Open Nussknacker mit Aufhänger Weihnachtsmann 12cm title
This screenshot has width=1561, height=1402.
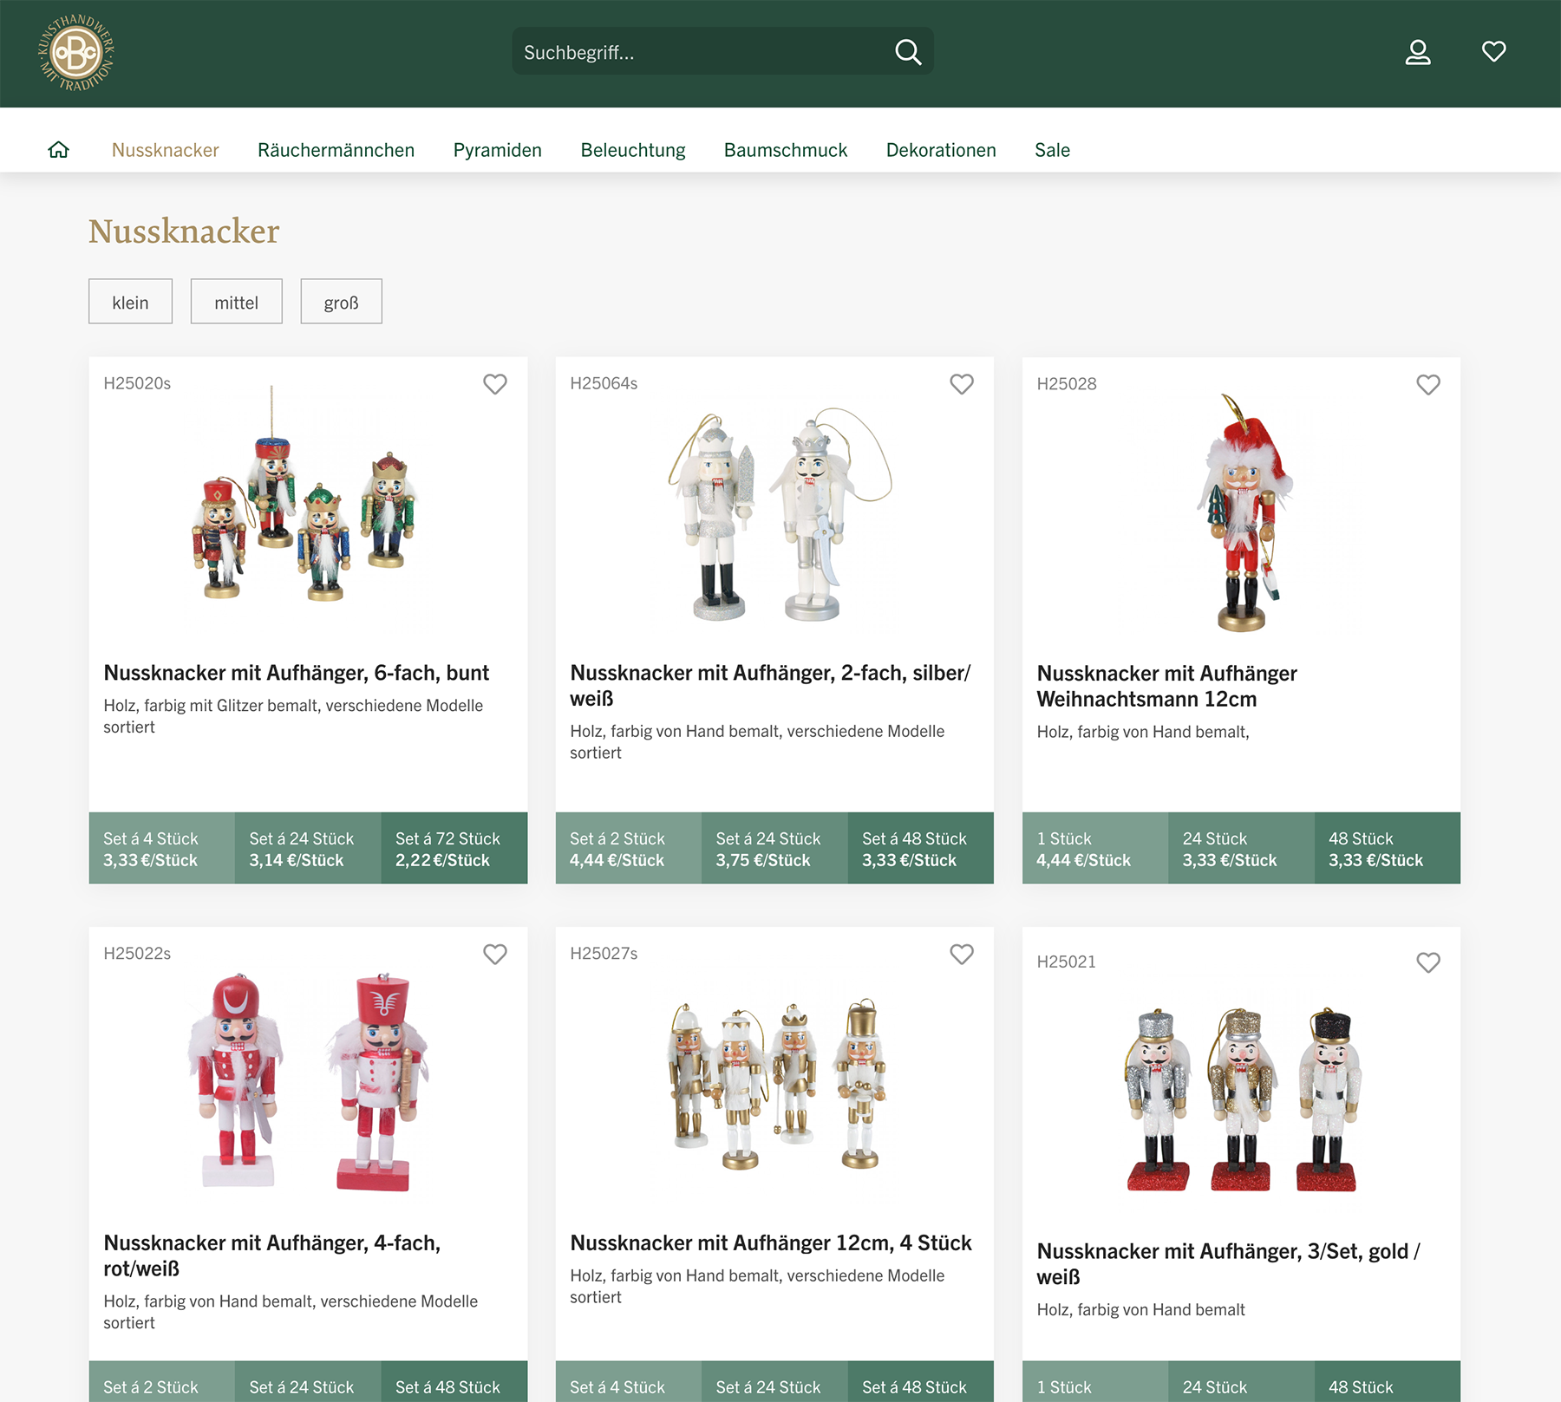(x=1166, y=686)
